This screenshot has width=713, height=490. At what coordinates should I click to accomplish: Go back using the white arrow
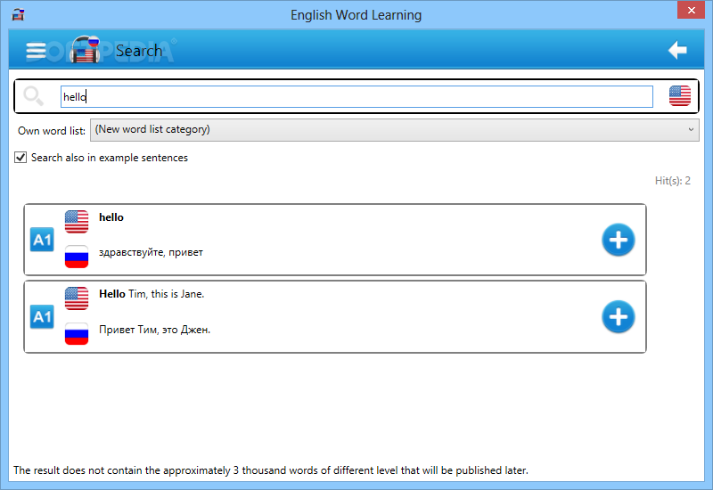pos(677,50)
